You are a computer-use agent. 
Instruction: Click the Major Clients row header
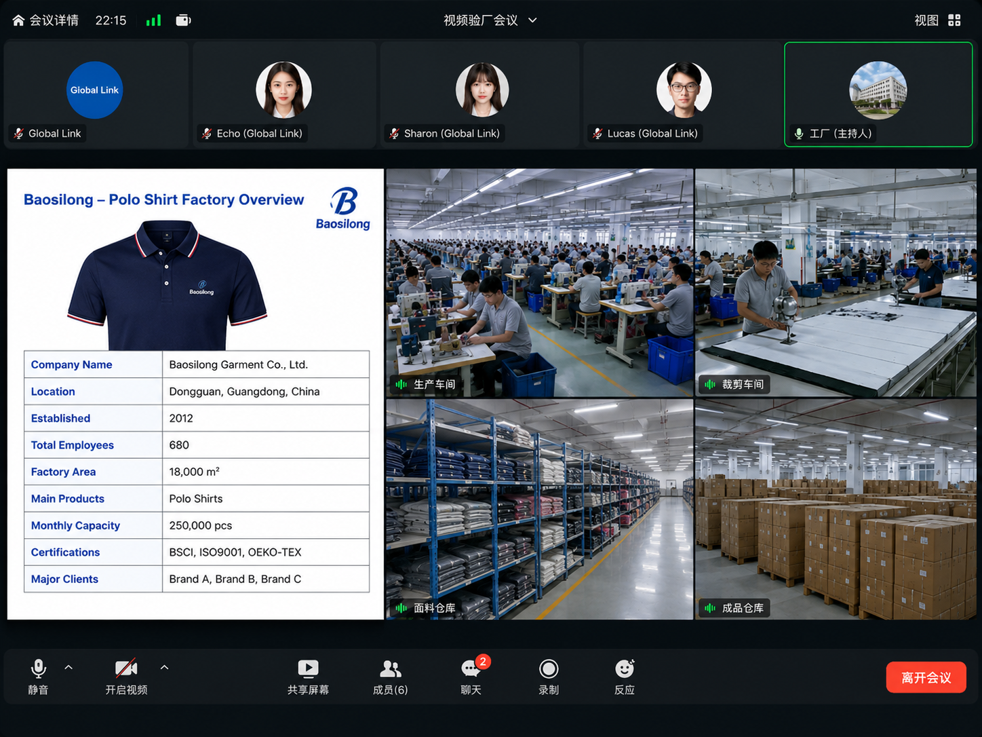94,579
